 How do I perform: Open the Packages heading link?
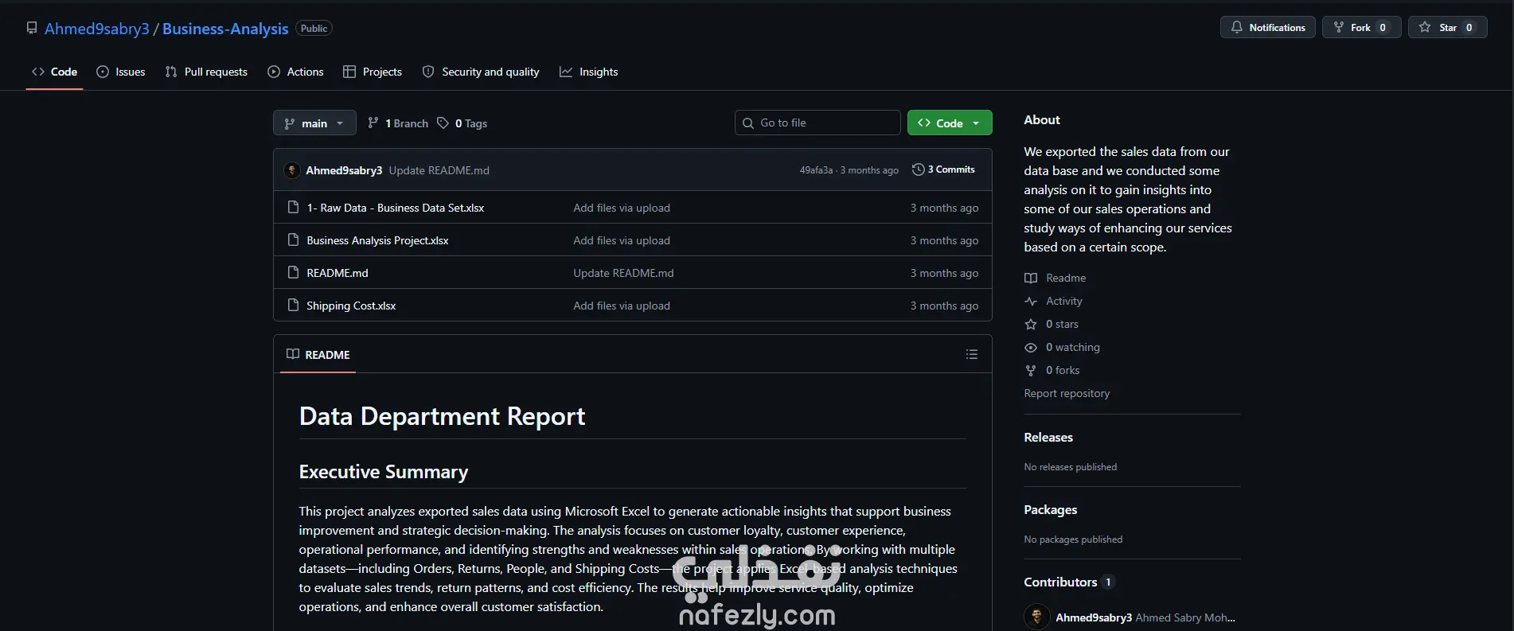[1051, 510]
